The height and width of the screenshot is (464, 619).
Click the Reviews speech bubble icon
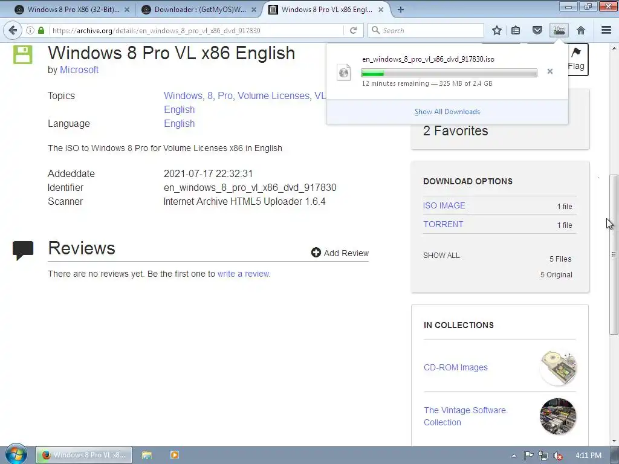[23, 251]
